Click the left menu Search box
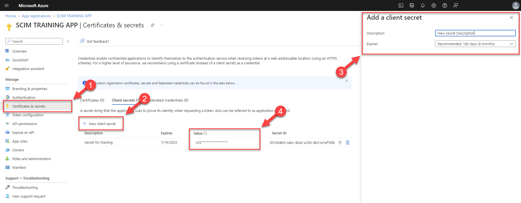 pyautogui.click(x=34, y=41)
